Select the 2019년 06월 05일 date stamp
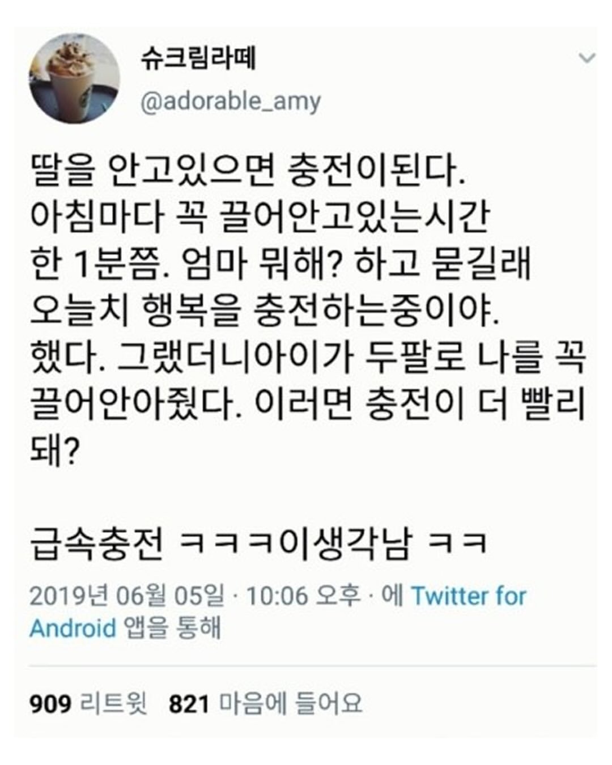Viewport: 612px width, 765px height. pos(126,596)
